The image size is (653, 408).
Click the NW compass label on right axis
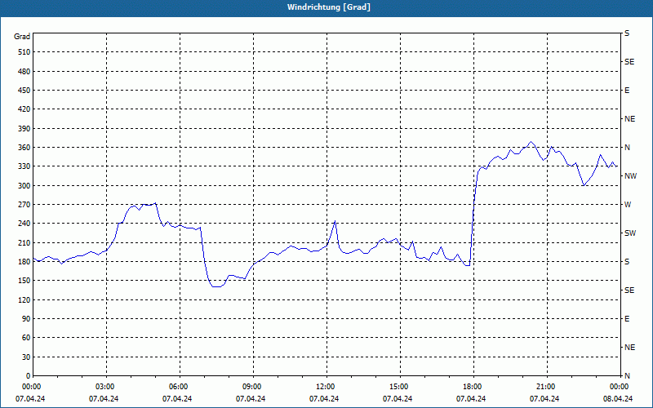pos(630,176)
